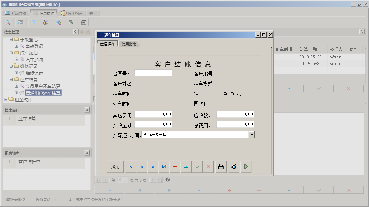Image resolution: width=369 pixels, height=207 pixels.
Task: Click the green run arrow in the dialog
Action: (x=246, y=166)
